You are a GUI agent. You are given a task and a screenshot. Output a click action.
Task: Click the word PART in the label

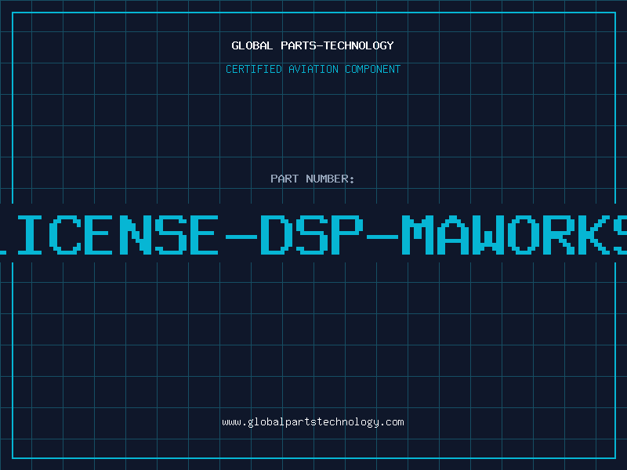click(x=285, y=179)
